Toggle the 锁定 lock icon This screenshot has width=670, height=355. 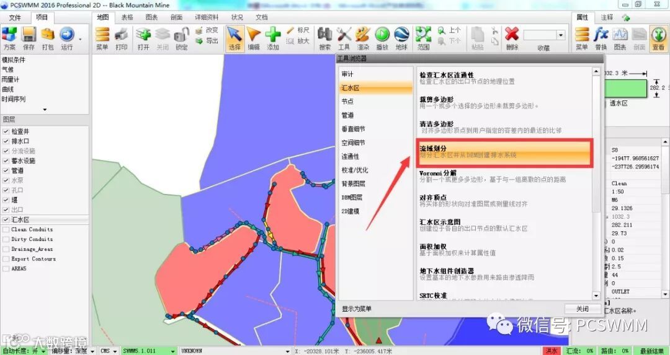click(x=182, y=38)
